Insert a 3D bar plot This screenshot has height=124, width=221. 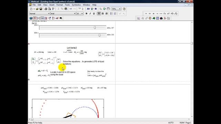tap(161, 18)
